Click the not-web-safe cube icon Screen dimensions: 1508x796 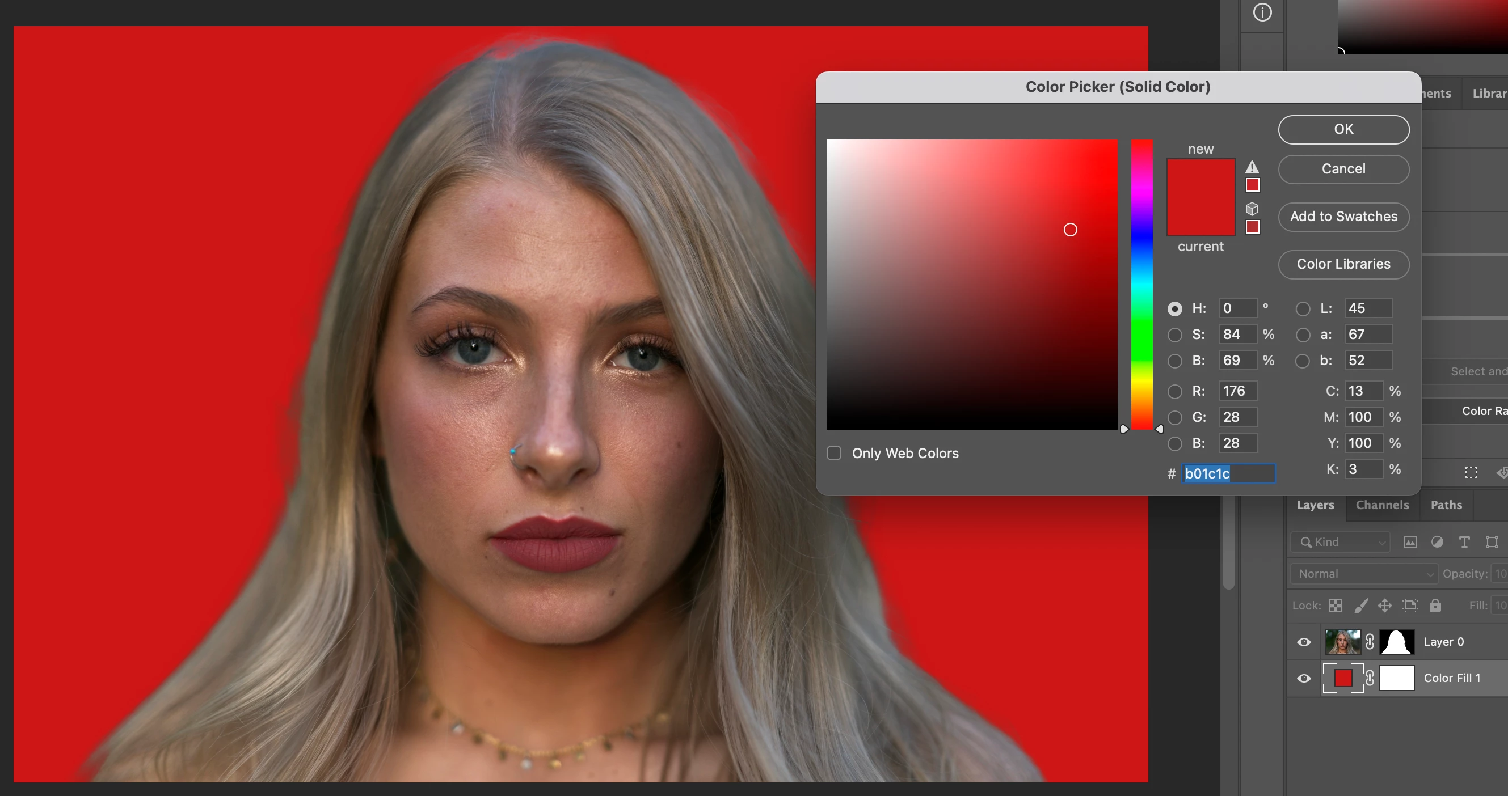(x=1252, y=209)
